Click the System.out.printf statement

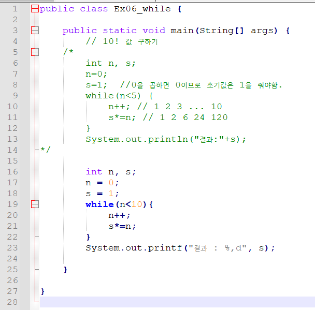[x=180, y=248]
